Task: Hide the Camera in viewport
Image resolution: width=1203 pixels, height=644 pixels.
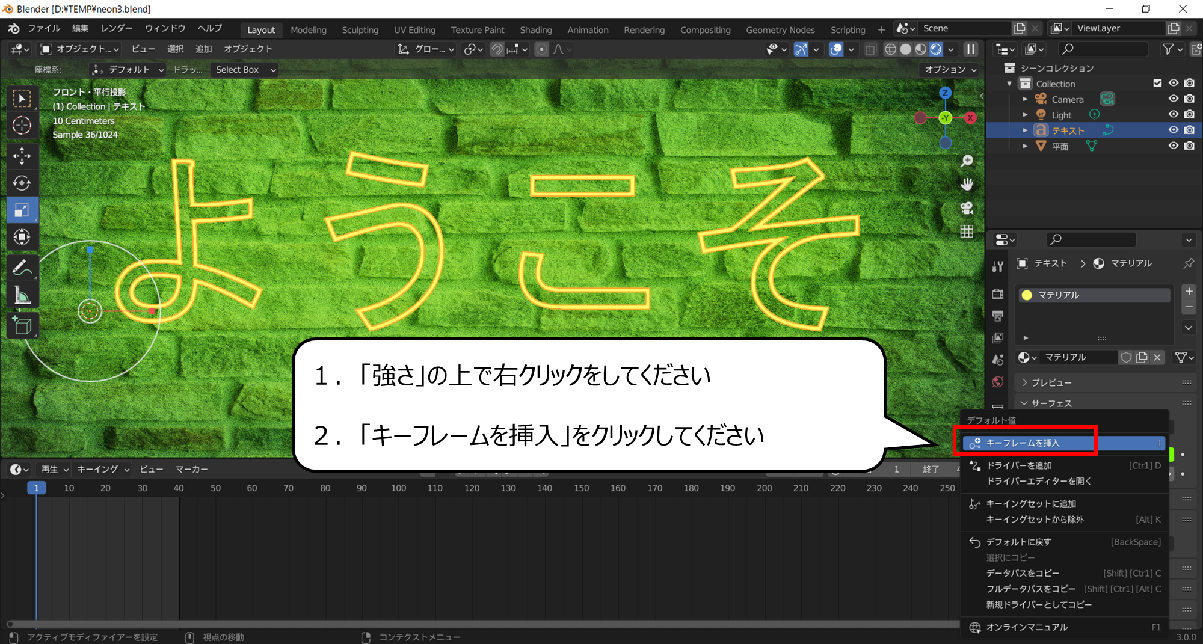Action: coord(1174,99)
